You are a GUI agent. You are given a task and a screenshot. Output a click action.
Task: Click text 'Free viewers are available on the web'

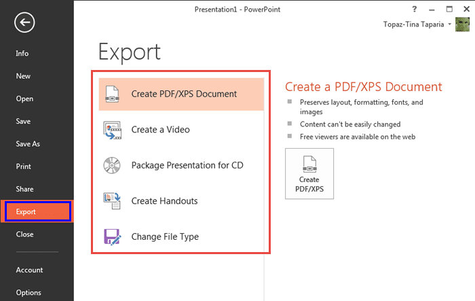tap(358, 137)
